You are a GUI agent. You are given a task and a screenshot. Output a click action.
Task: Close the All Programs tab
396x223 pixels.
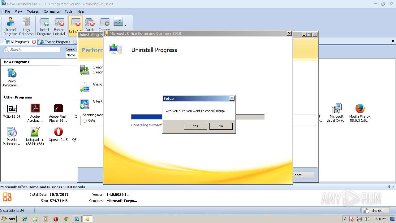coord(34,42)
